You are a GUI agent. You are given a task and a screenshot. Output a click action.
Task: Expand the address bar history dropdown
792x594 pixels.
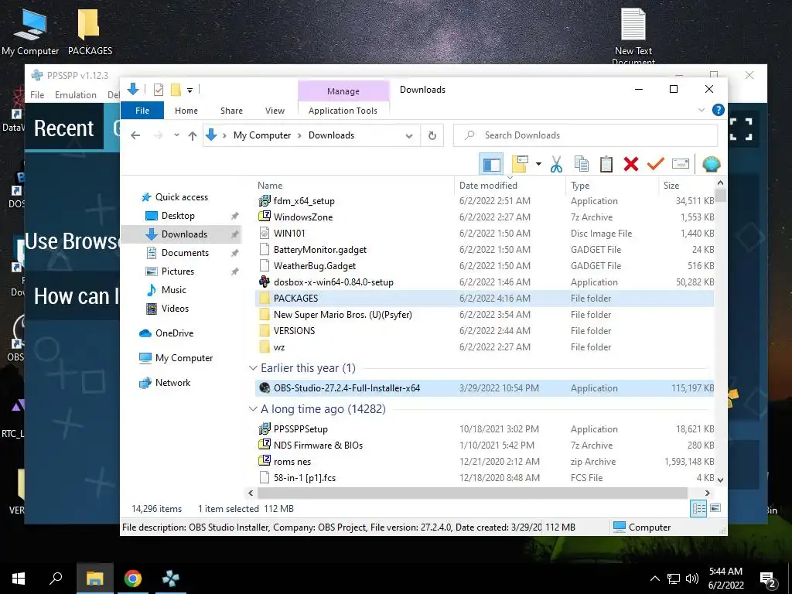pos(409,135)
